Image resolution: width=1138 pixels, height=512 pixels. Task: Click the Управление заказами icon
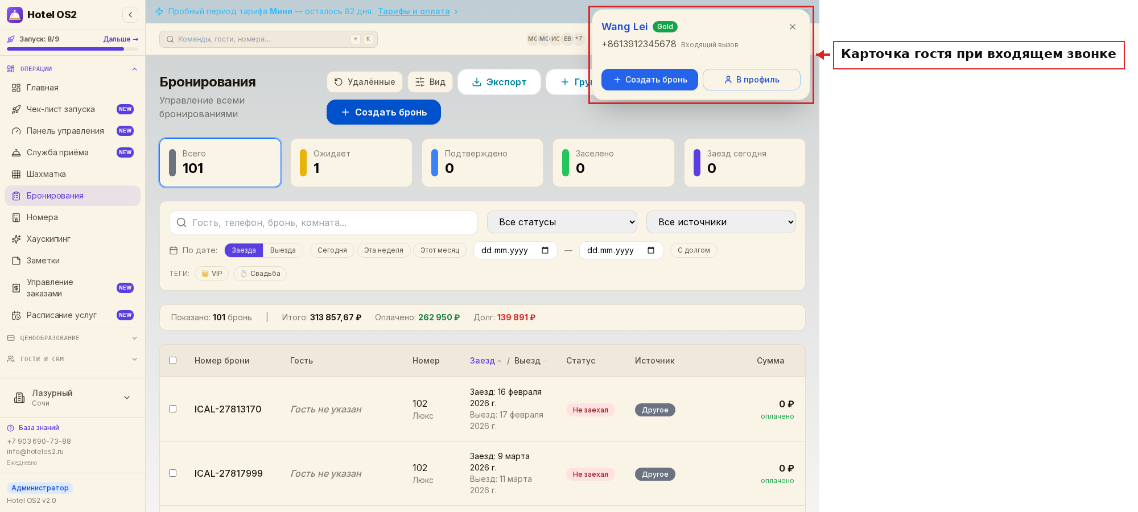pos(17,288)
